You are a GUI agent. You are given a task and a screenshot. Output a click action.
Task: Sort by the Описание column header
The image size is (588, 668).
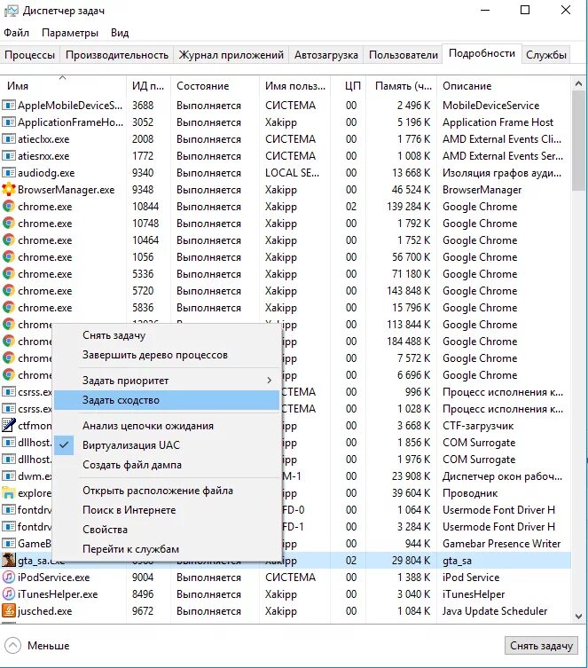click(503, 86)
